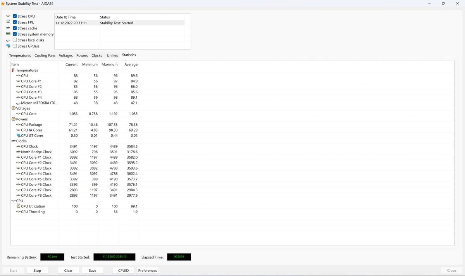Click the icon beside Stress cache
Image resolution: width=465 pixels, height=276 pixels.
[x=8, y=28]
